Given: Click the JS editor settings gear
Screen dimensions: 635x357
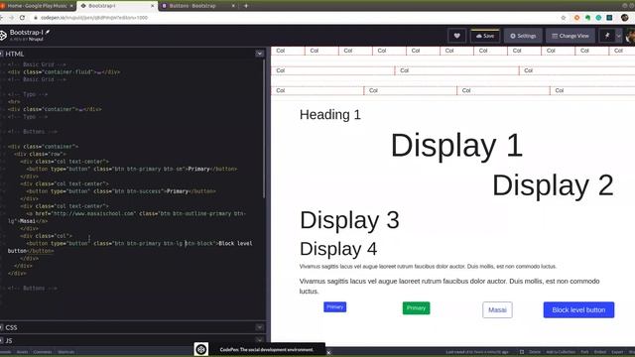Looking at the screenshot, I should click(x=2, y=340).
